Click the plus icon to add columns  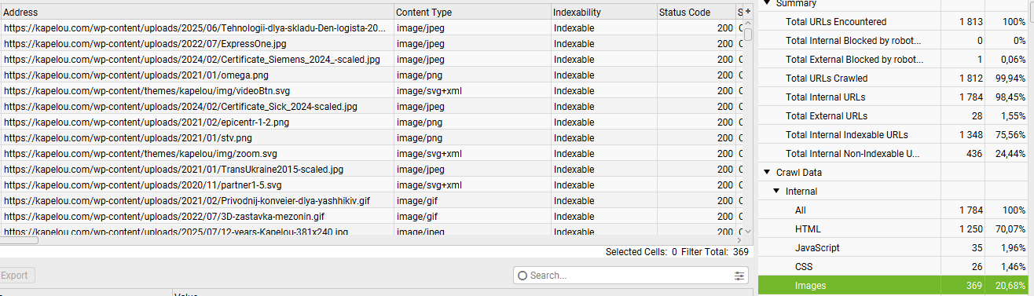tap(748, 12)
